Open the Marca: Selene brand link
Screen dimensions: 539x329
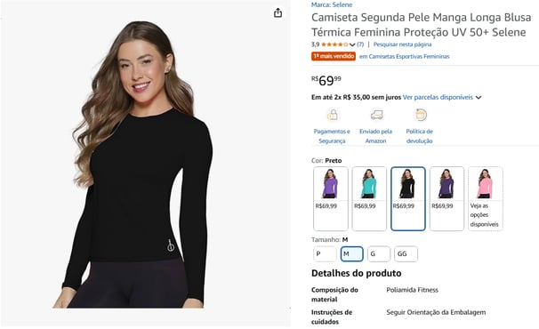point(332,4)
